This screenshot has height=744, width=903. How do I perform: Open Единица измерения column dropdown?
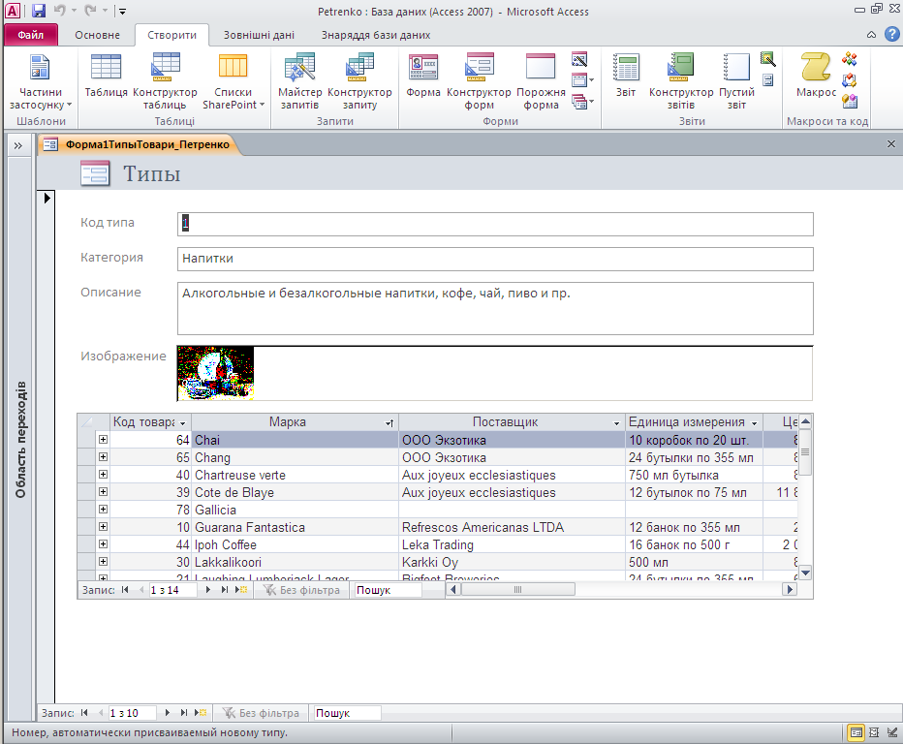pyautogui.click(x=754, y=422)
